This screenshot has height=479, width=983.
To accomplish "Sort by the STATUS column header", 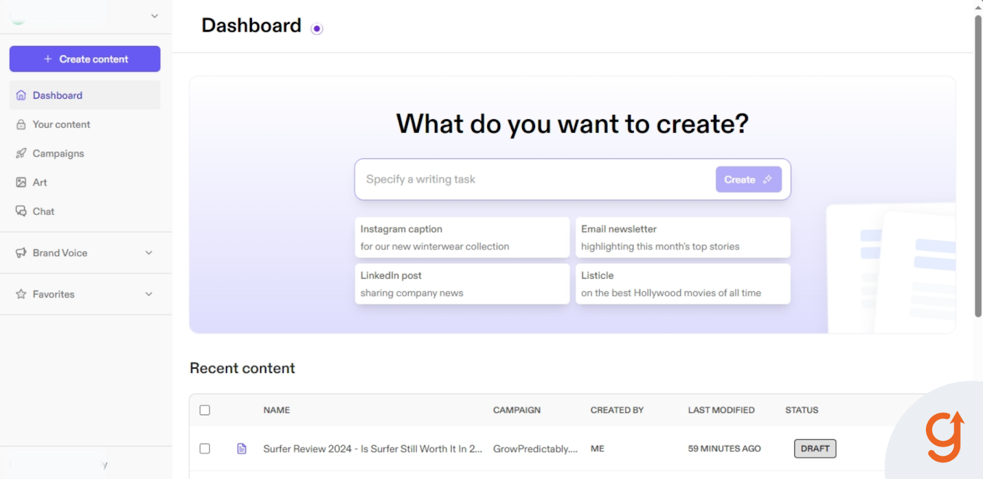I will pyautogui.click(x=802, y=410).
